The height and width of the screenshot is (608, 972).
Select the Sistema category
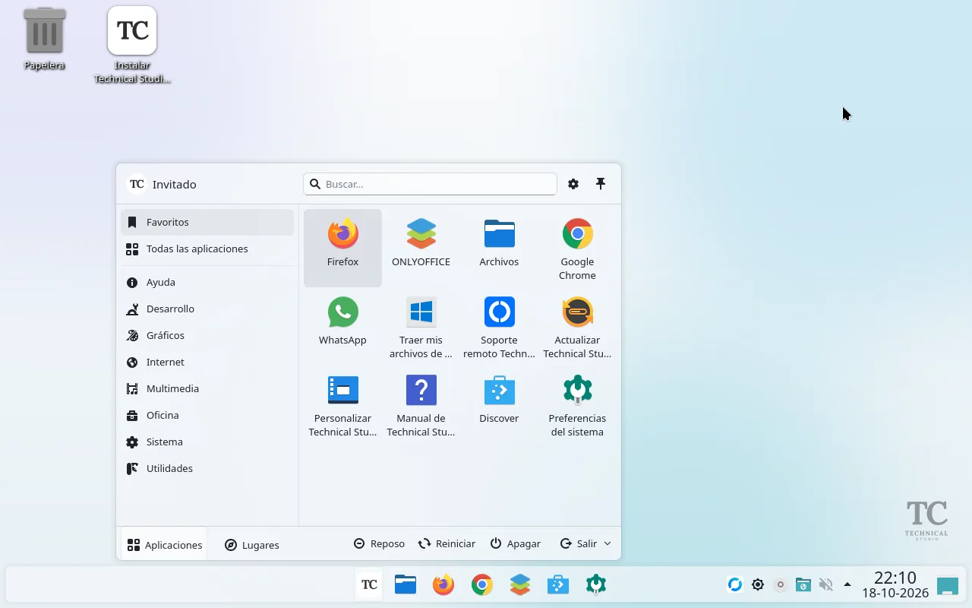click(x=207, y=442)
